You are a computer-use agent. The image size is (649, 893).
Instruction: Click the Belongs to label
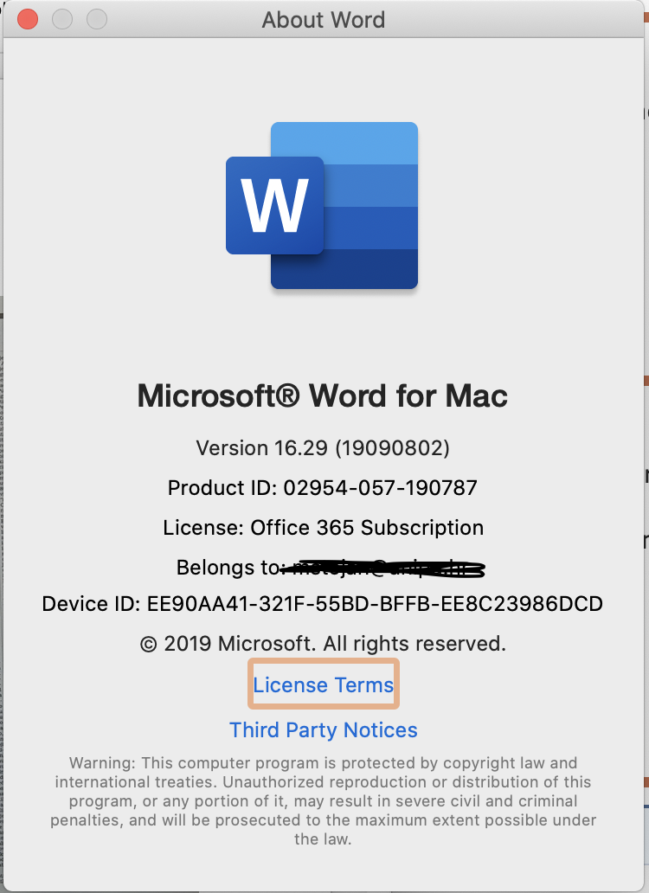pyautogui.click(x=228, y=568)
